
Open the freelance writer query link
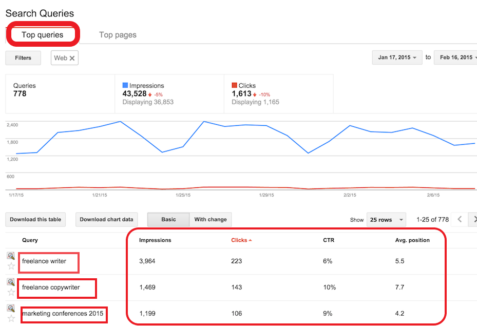click(x=44, y=261)
